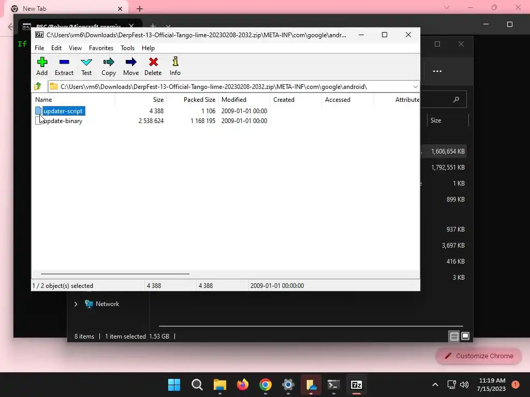Show hidden system tray icons
Image resolution: width=530 pixels, height=397 pixels.
pos(435,385)
